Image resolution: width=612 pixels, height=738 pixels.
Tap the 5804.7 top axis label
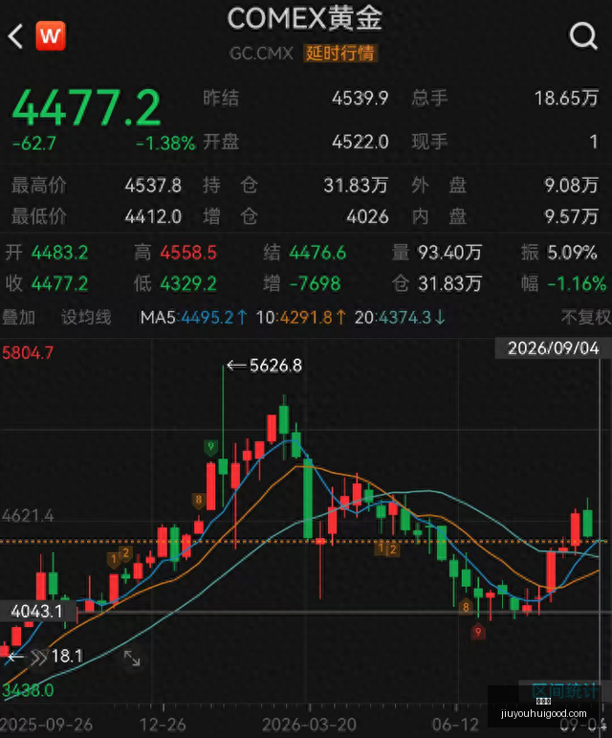28,353
